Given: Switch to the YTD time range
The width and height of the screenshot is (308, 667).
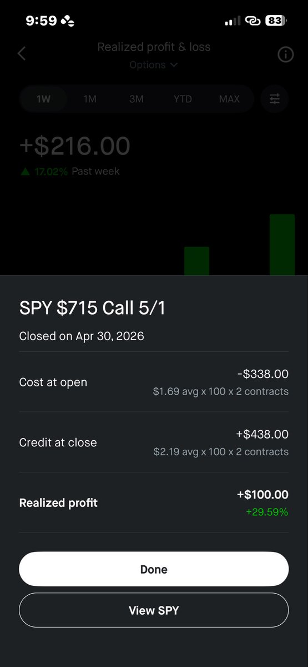Looking at the screenshot, I should (183, 99).
